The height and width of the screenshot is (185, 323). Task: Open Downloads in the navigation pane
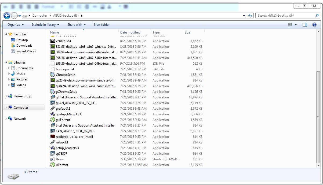coord(24,46)
